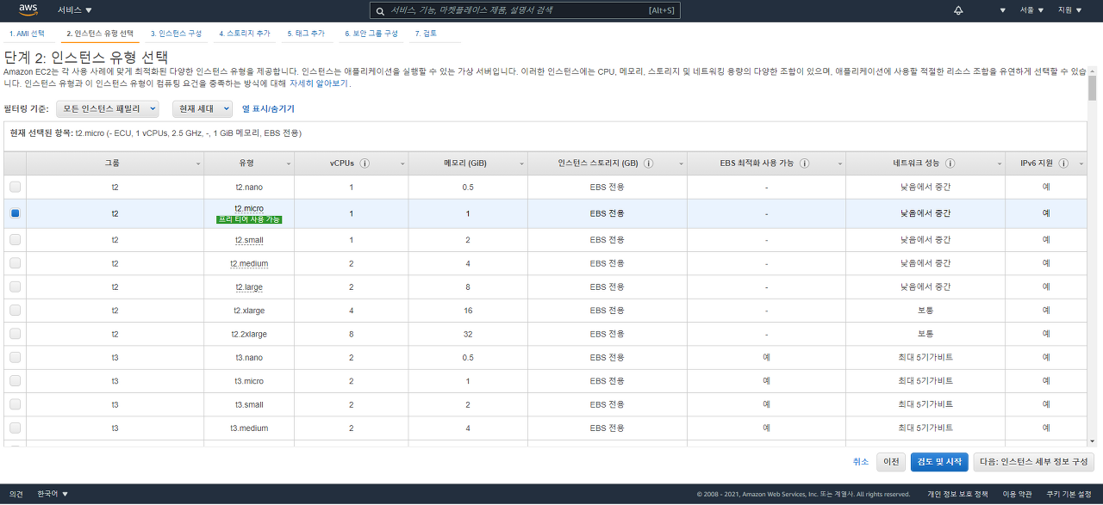This screenshot has width=1103, height=505.
Task: Select the t2.medium row checkbox
Action: (x=15, y=263)
